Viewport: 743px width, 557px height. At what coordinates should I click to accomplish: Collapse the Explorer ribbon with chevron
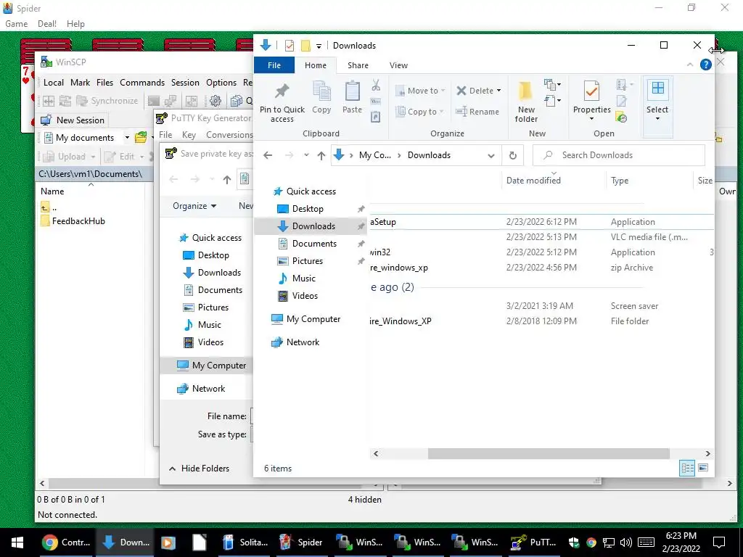689,65
